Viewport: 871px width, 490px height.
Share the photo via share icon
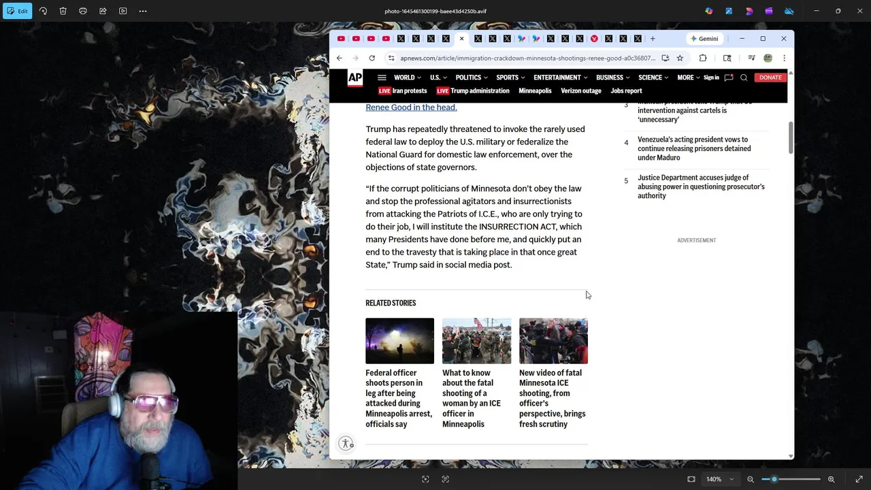[103, 11]
